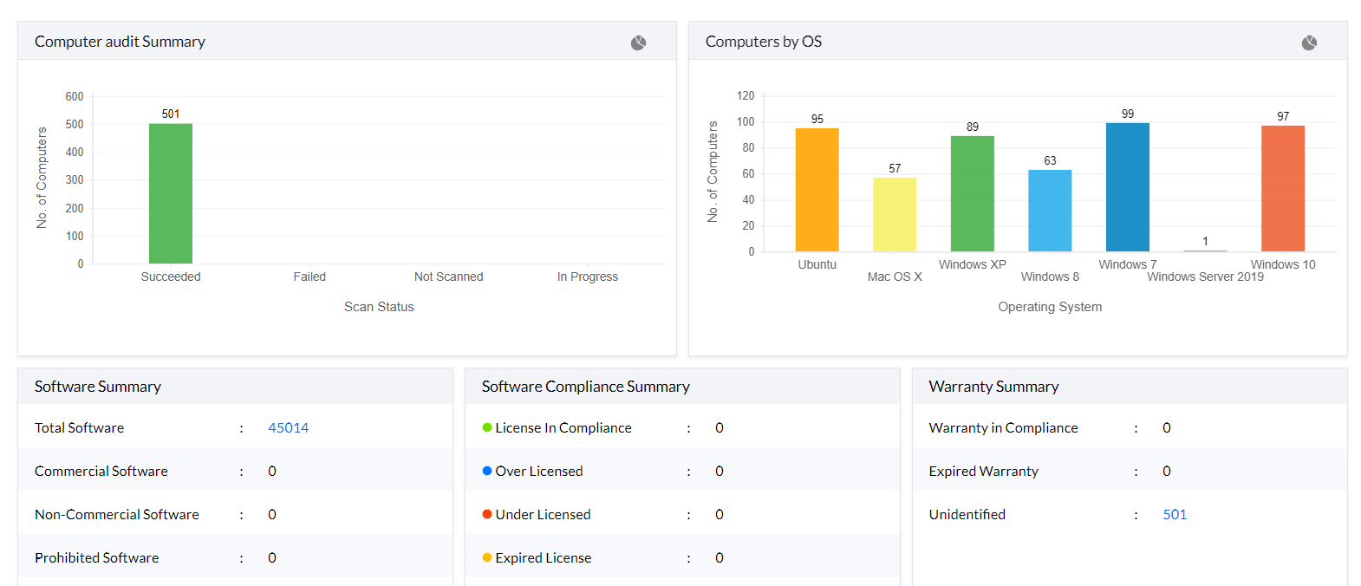Viewport: 1361px width, 586px height.
Task: Select the red-orange Windows 10 bar
Action: (x=1283, y=189)
